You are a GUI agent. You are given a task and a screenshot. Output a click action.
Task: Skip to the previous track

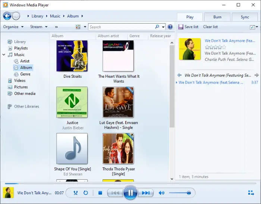coord(115,193)
